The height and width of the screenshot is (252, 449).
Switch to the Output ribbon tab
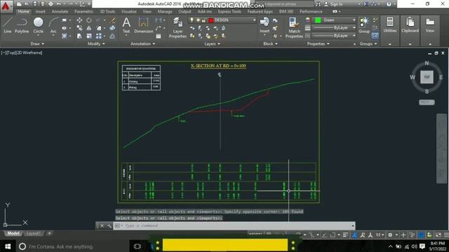click(185, 11)
